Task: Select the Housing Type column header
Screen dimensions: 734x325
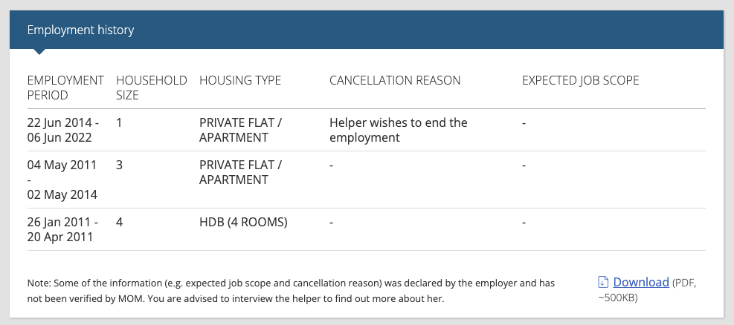Action: coord(240,80)
